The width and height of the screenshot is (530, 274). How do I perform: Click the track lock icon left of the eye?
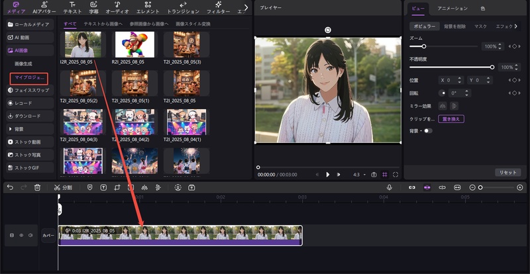click(12, 235)
